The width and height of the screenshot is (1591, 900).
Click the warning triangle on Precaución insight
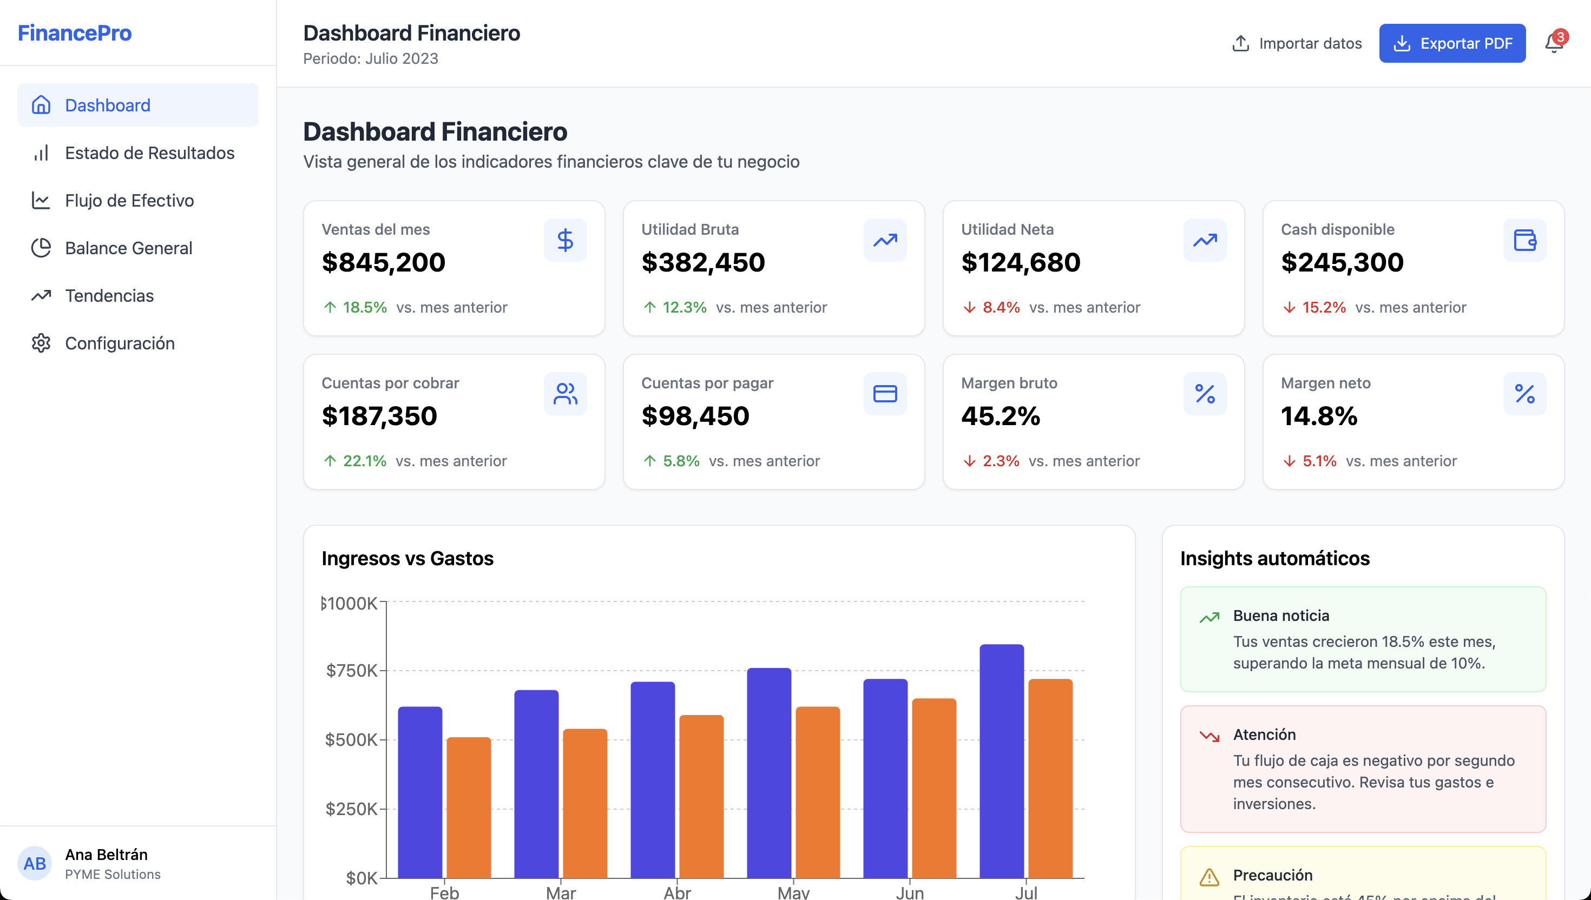tap(1209, 877)
